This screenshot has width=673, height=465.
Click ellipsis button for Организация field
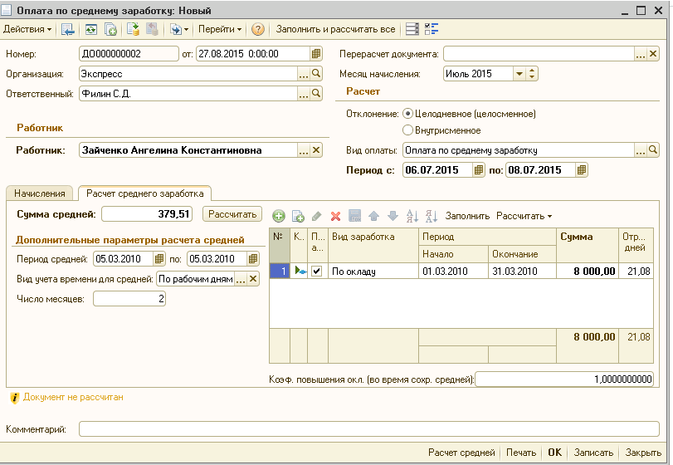click(304, 73)
